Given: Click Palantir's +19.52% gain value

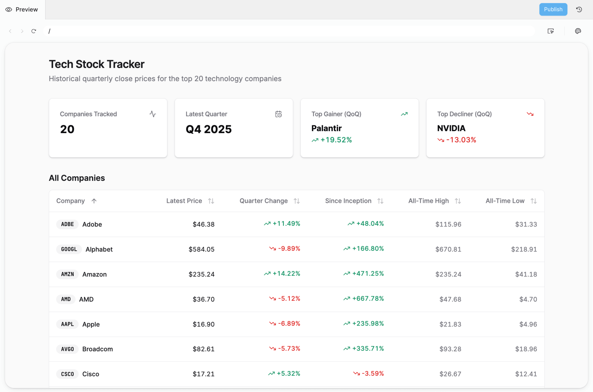Looking at the screenshot, I should (332, 140).
